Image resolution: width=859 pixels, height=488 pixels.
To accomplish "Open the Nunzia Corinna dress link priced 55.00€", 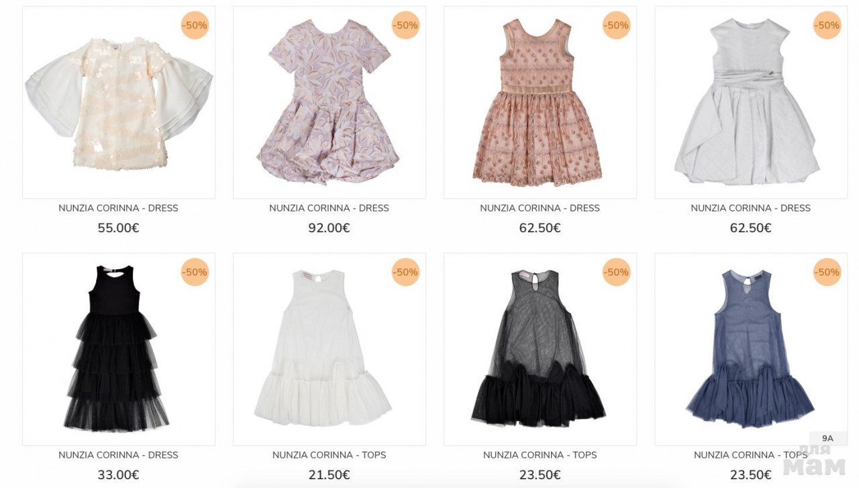I will click(119, 208).
